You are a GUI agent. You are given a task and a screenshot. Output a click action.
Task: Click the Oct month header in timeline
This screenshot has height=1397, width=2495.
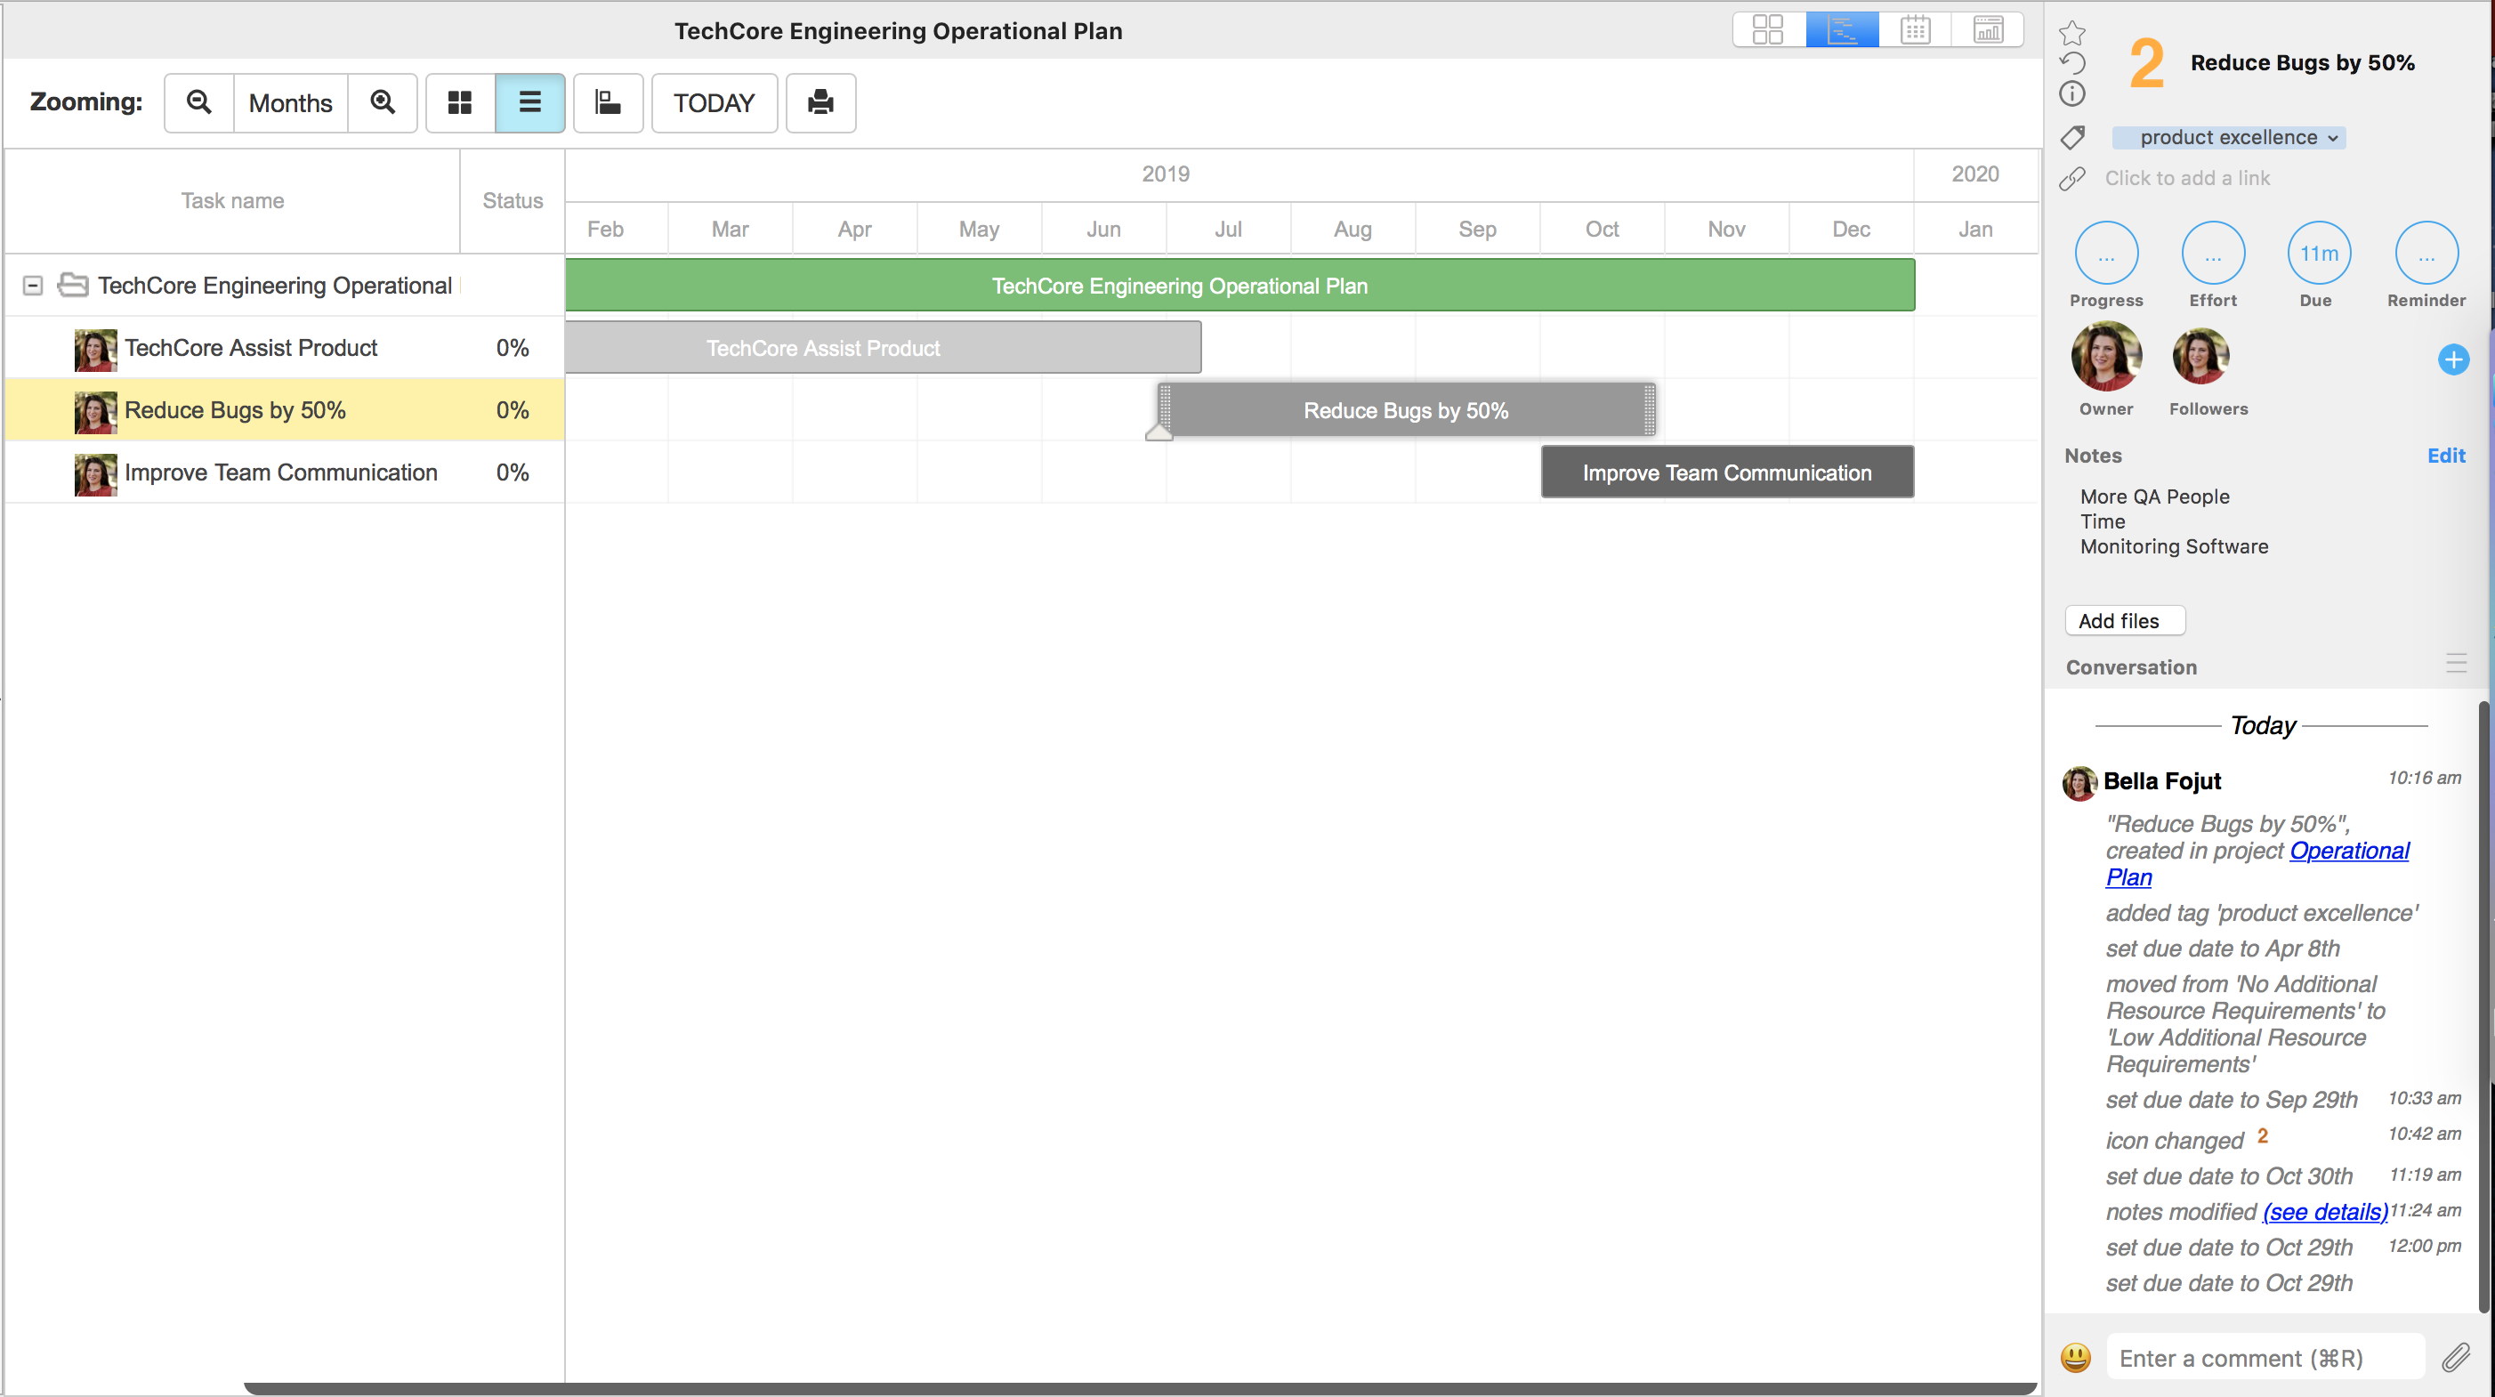(x=1602, y=229)
